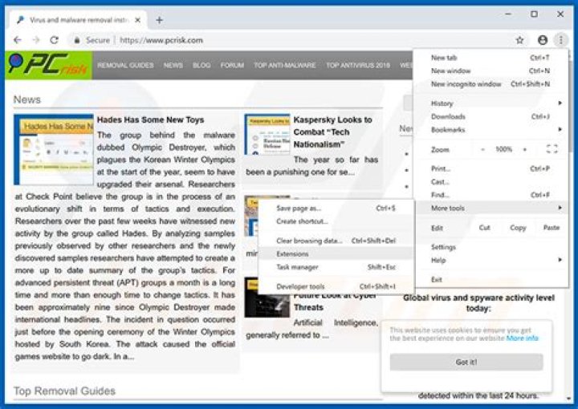Choose Exit from the Chrome menu
This screenshot has width=578, height=409.
tap(490, 279)
